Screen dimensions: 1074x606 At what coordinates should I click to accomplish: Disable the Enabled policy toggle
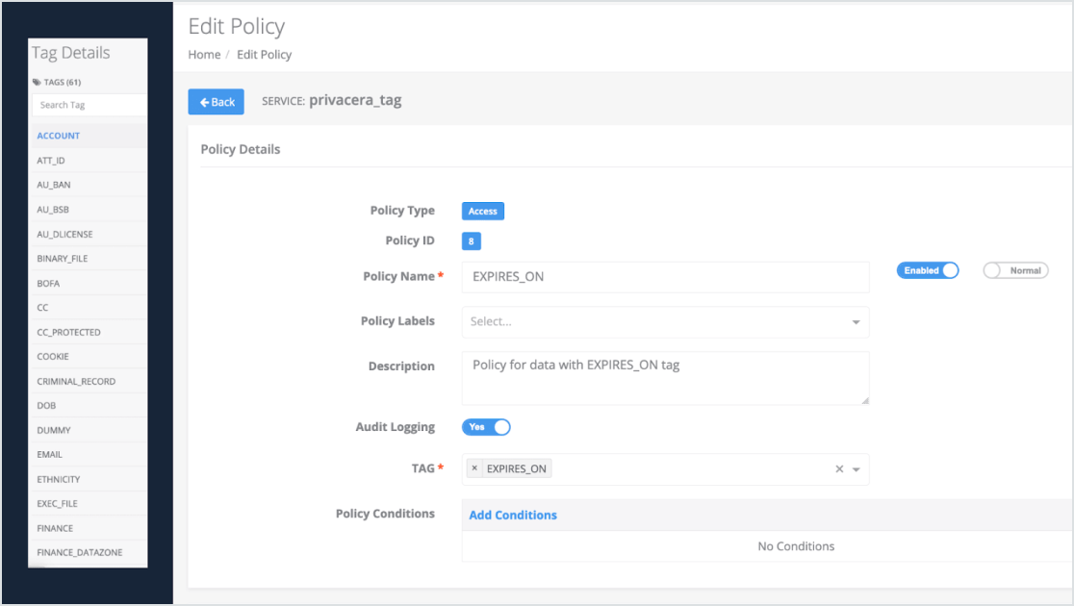pyautogui.click(x=927, y=270)
